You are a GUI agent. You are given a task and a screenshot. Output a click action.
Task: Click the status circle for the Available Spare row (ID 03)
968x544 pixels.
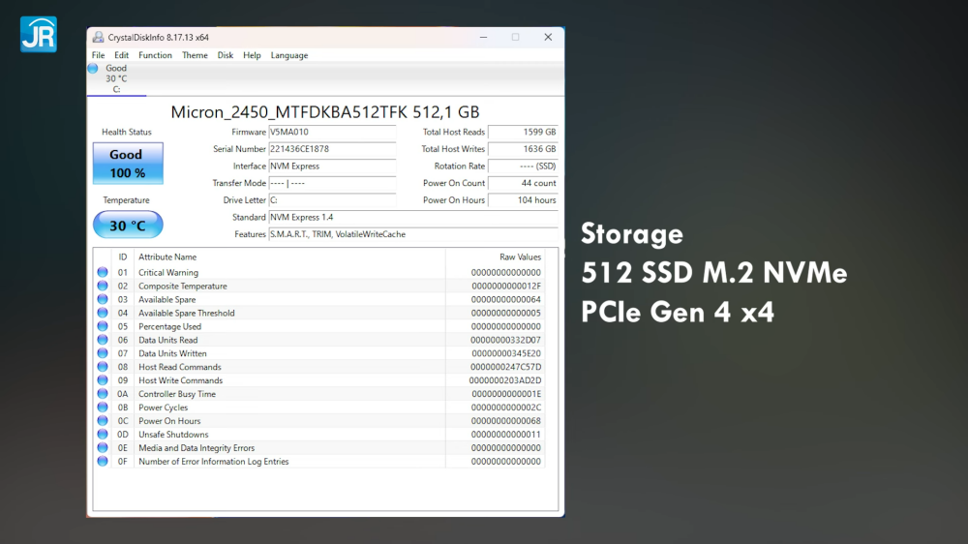[103, 299]
